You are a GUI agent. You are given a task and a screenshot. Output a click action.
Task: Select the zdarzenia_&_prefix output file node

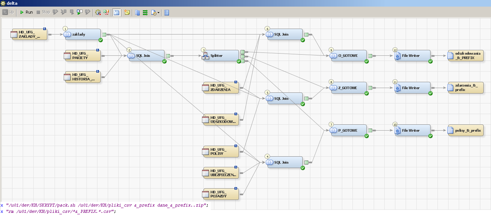pyautogui.click(x=465, y=88)
